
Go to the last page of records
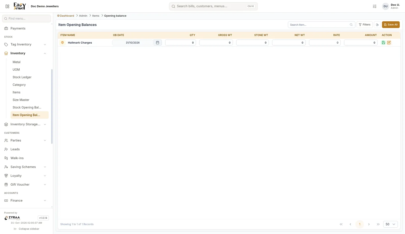tap(378, 224)
